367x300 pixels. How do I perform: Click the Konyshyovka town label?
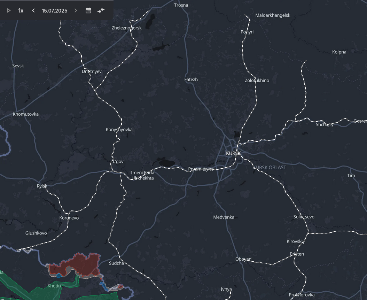point(119,130)
